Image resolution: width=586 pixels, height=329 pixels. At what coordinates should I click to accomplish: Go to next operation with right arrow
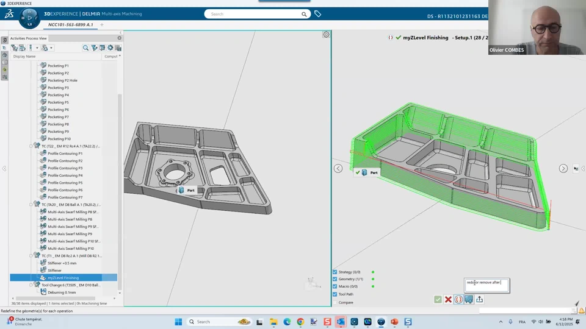pos(563,169)
